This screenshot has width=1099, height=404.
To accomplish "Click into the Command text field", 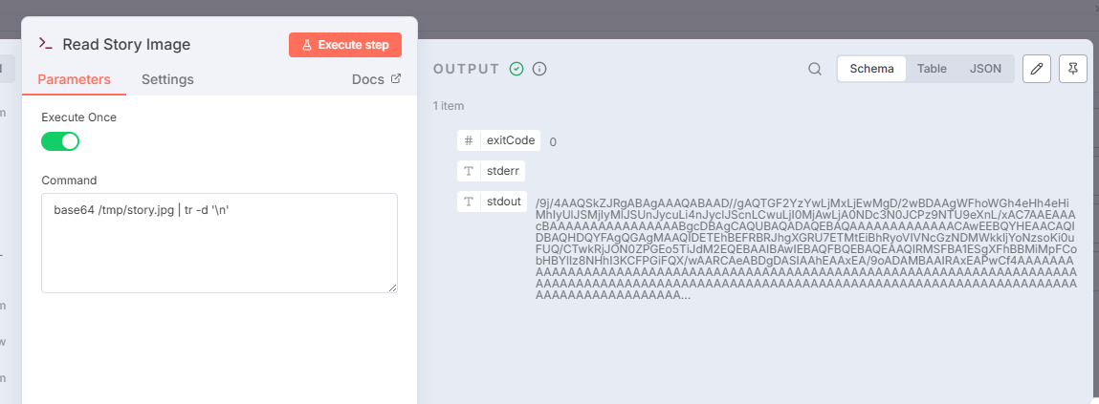I will coord(219,243).
